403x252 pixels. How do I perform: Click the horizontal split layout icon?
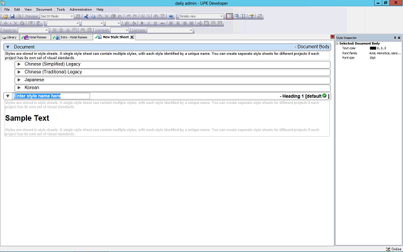click(x=236, y=16)
